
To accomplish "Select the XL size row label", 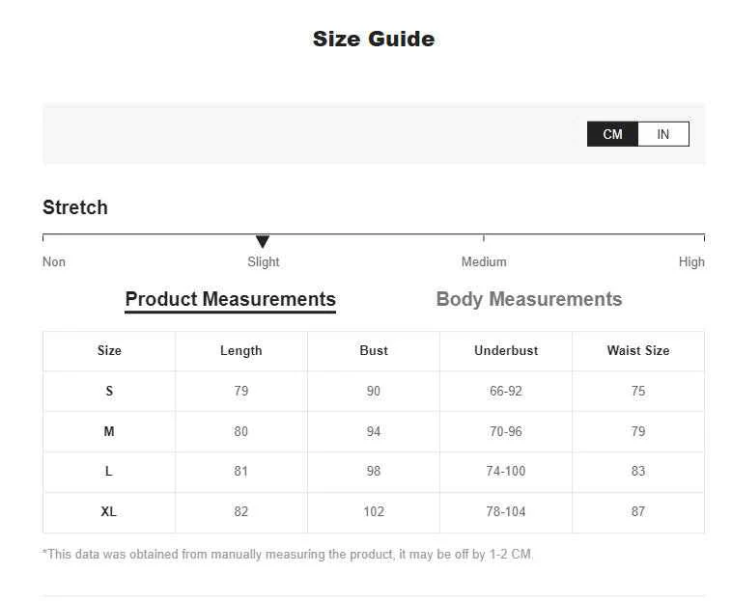I will (x=109, y=512).
